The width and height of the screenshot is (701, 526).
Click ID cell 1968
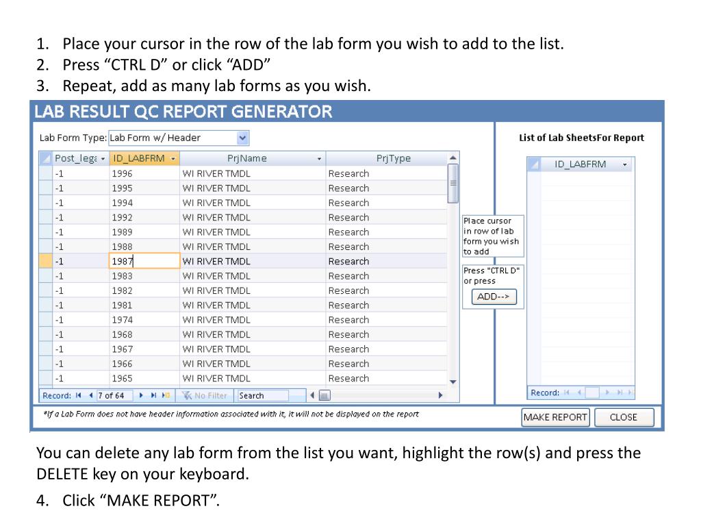coord(144,334)
